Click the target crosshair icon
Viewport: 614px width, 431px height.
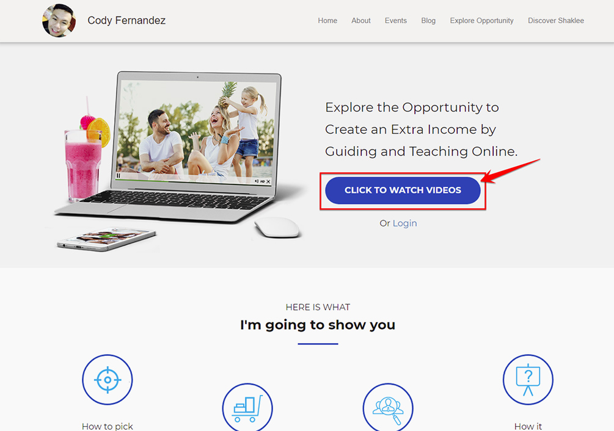(108, 380)
